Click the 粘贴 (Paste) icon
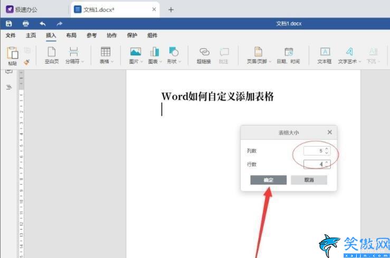The height and width of the screenshot is (258, 390). point(13,53)
